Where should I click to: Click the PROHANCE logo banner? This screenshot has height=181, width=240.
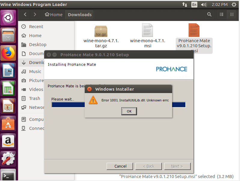pyautogui.click(x=172, y=69)
